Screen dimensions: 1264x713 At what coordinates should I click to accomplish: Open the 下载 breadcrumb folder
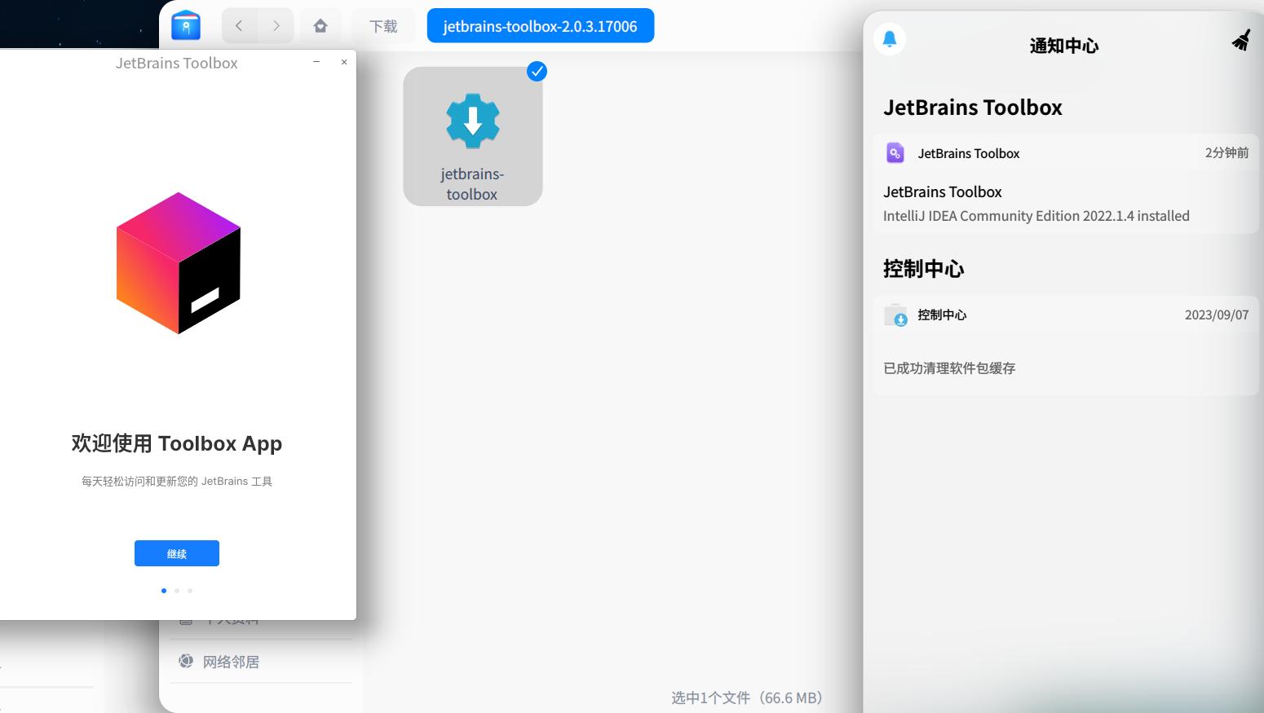[x=383, y=26]
